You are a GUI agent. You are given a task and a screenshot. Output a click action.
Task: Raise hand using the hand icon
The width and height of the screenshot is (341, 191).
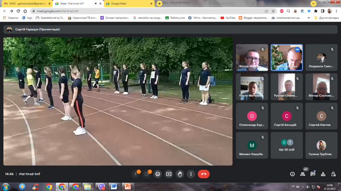[x=180, y=174]
